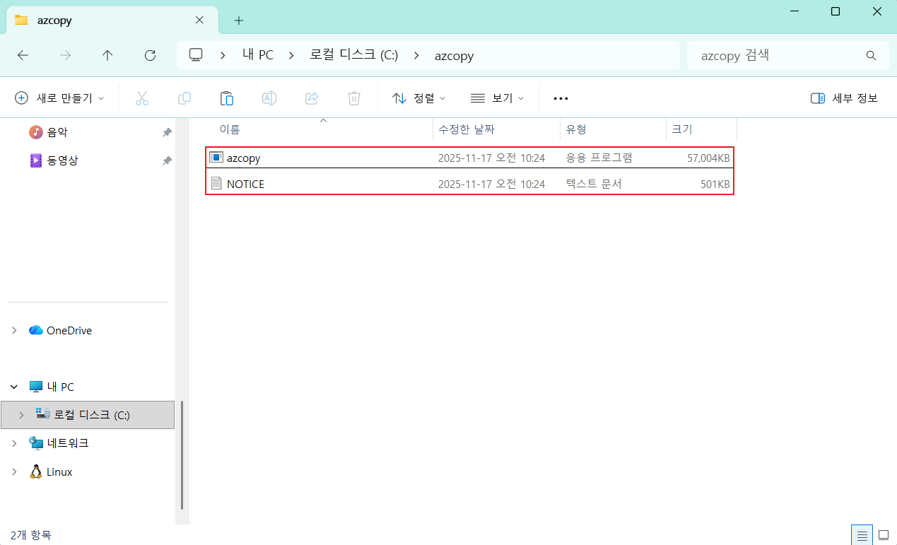Toggle the 세부 정보 details pane
Screen dimensions: 897x545
tap(844, 98)
